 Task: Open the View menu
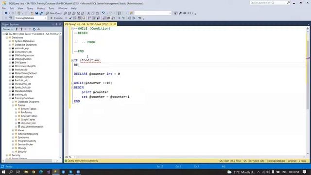(20, 8)
